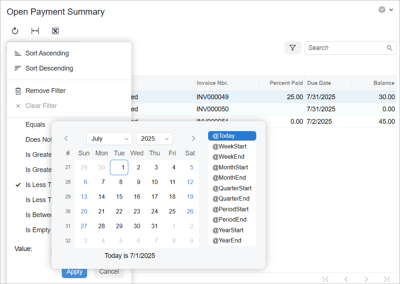Screen dimensions: 400x284
Task: Open the gear settings icon
Action: [x=382, y=10]
